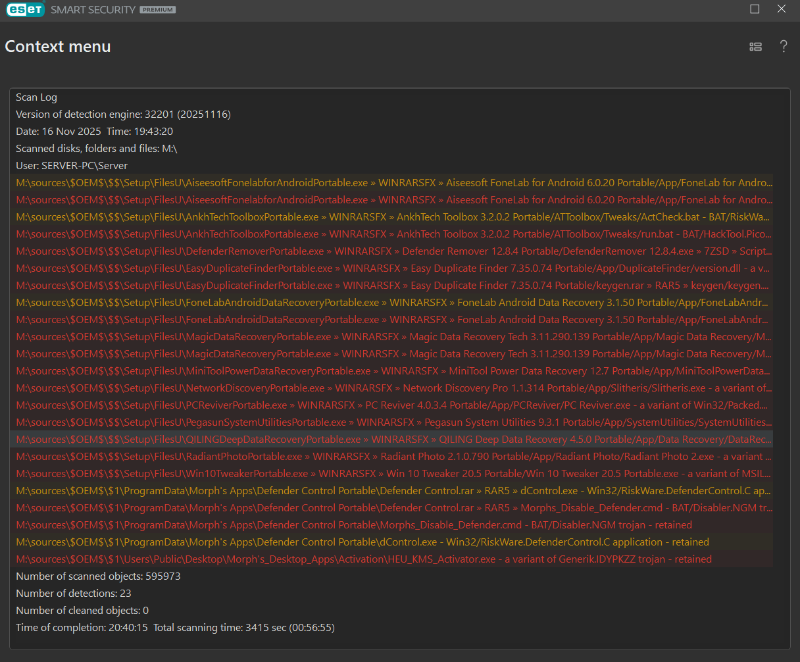Select the RadiantPhotoPortable.exe detection row

[x=393, y=457]
